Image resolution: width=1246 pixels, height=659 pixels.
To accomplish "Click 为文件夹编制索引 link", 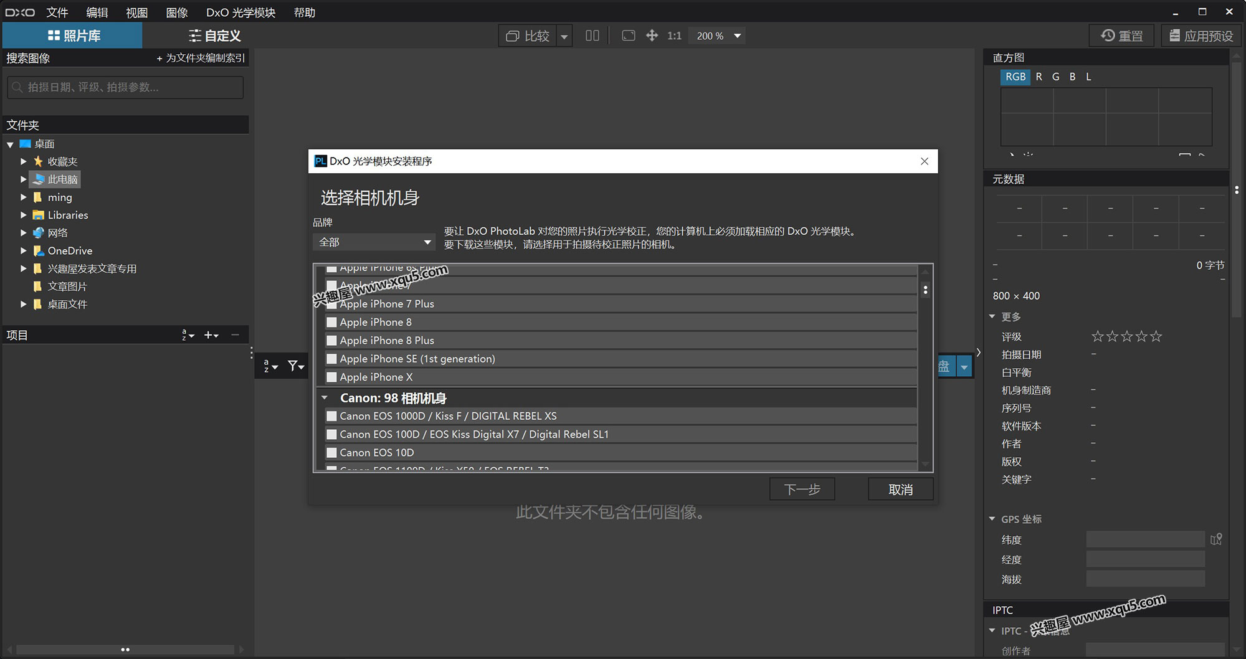I will click(201, 58).
